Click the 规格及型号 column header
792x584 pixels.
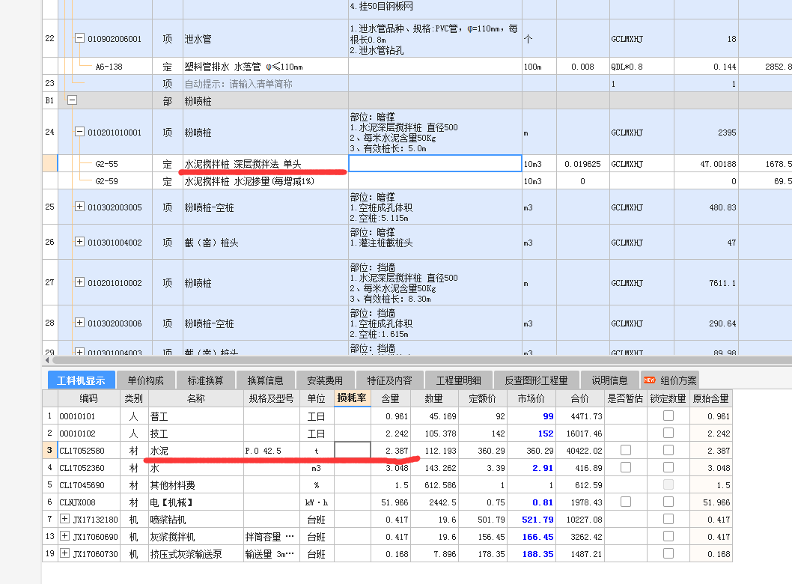click(x=272, y=398)
